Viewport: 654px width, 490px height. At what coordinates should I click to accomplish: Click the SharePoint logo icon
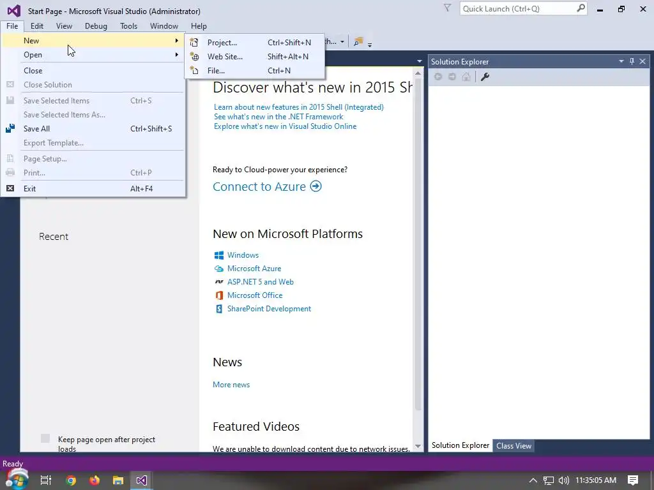coord(218,309)
